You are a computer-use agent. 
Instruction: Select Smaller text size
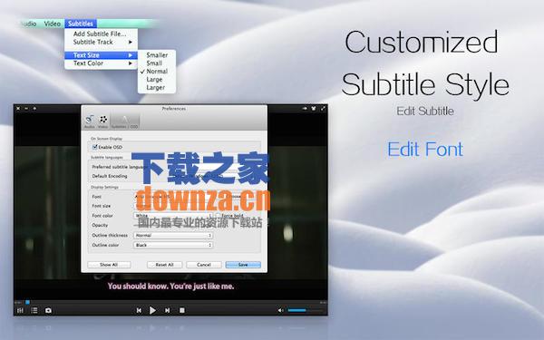coord(157,55)
